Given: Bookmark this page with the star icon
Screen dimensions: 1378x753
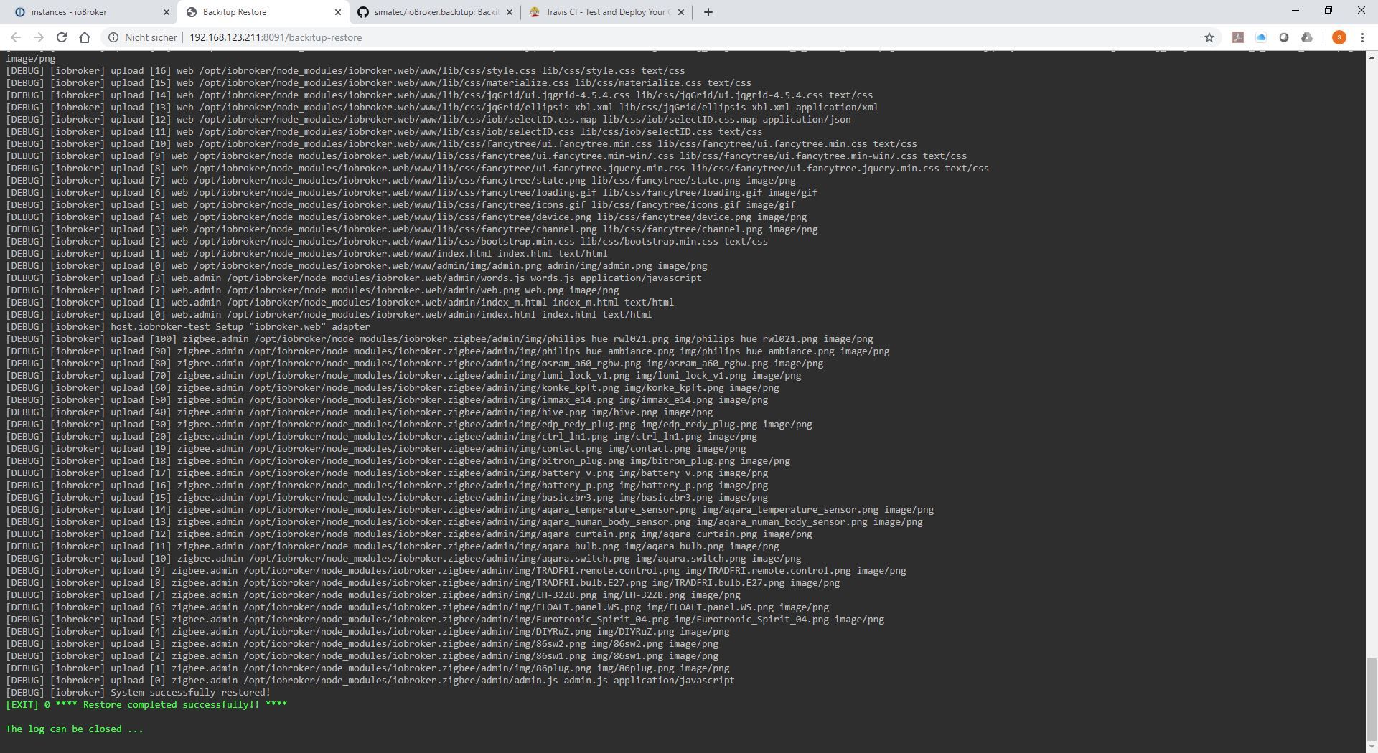Looking at the screenshot, I should (x=1209, y=37).
